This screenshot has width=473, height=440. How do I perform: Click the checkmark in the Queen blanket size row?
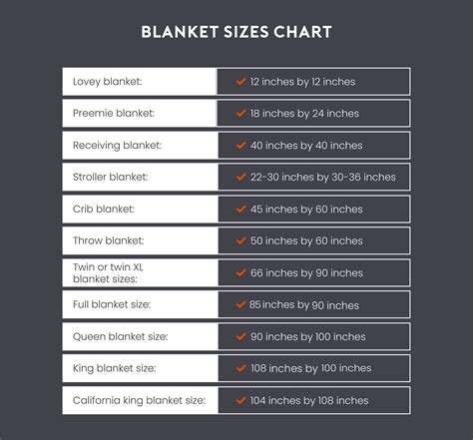240,336
